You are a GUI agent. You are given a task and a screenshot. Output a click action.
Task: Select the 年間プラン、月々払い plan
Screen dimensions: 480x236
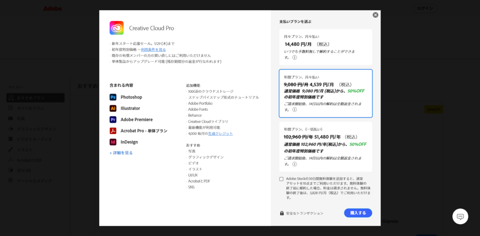point(326,93)
